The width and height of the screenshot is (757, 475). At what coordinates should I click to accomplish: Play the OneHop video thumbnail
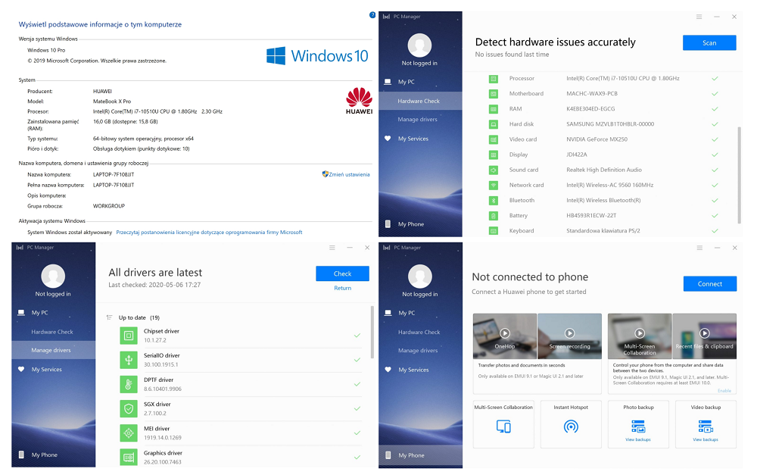[x=504, y=333]
